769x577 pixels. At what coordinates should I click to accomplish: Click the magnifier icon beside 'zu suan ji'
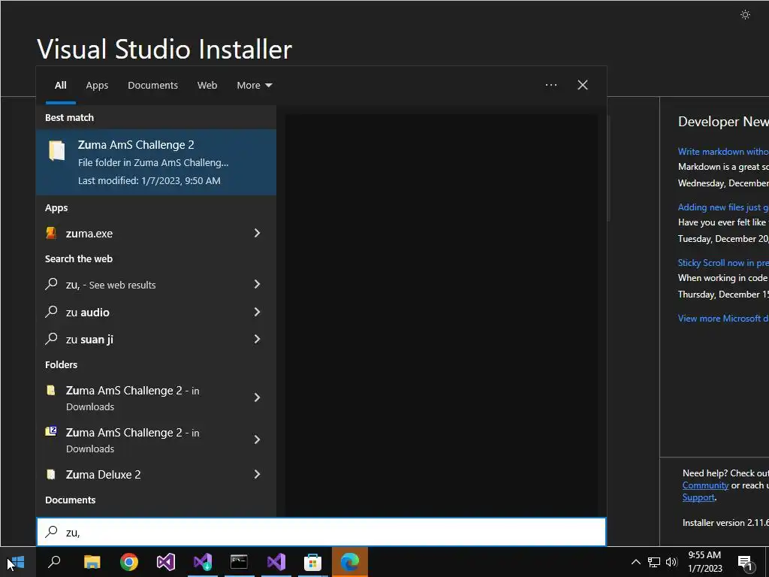[51, 339]
